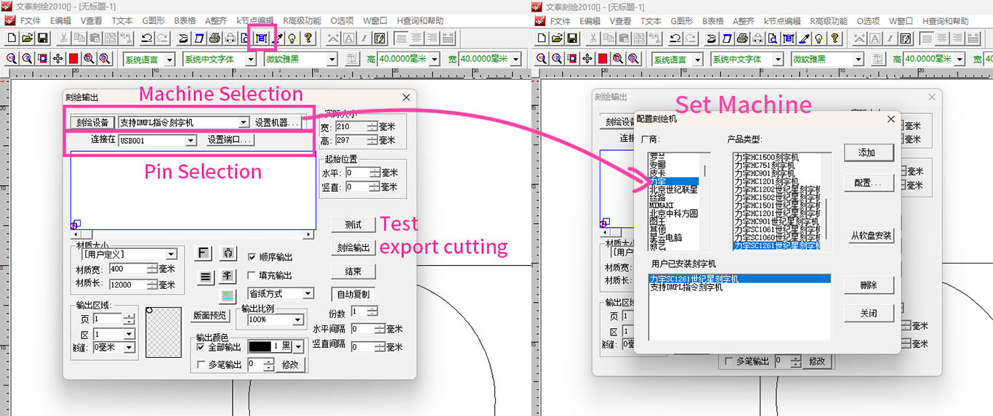
Task: Open the 系统中文字体 dropdown in left window
Action: [251, 59]
